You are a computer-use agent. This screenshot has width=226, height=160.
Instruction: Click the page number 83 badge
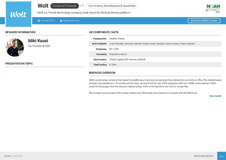[x=221, y=156]
